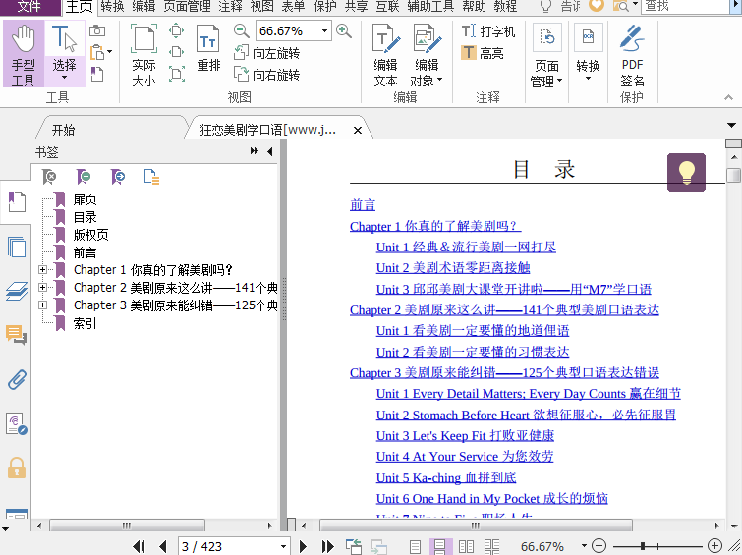This screenshot has height=555, width=742.
Task: Set view to Actual Size (实际大小)
Action: point(143,56)
